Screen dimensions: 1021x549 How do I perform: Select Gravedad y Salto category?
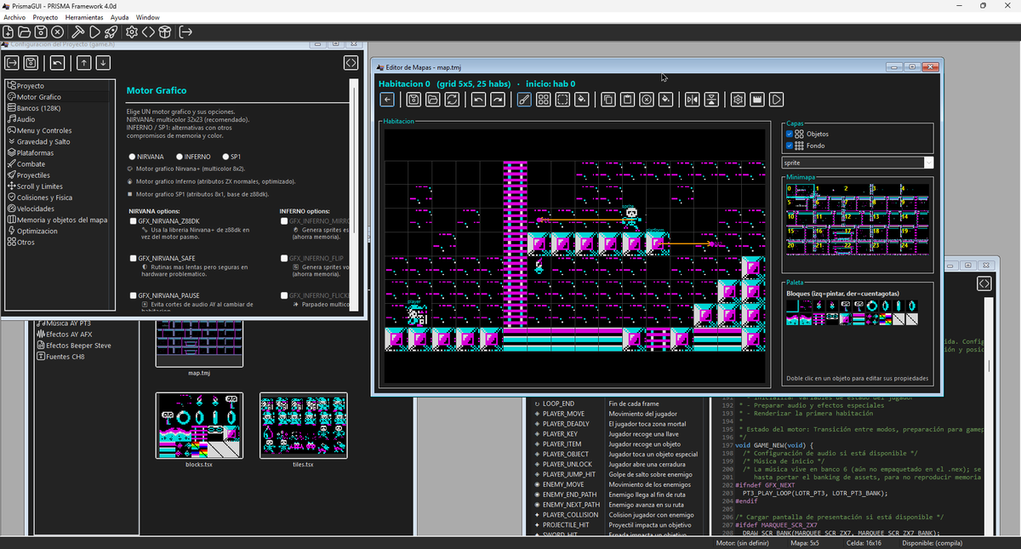(59, 141)
